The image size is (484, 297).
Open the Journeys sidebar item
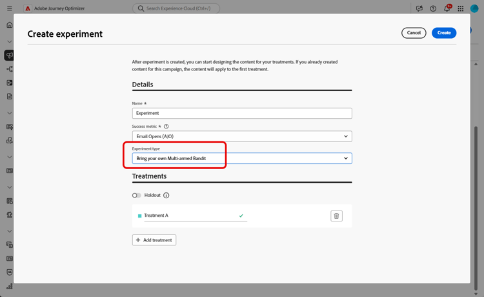(x=9, y=69)
